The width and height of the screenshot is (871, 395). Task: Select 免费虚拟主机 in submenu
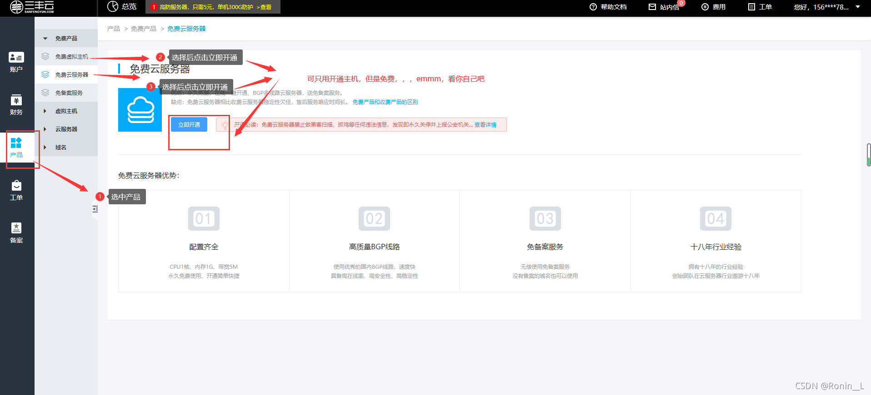[72, 56]
